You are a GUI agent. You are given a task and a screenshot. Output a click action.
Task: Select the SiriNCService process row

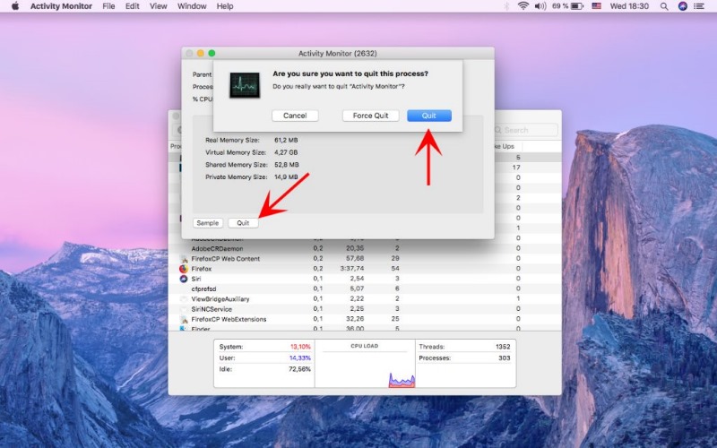click(x=365, y=309)
